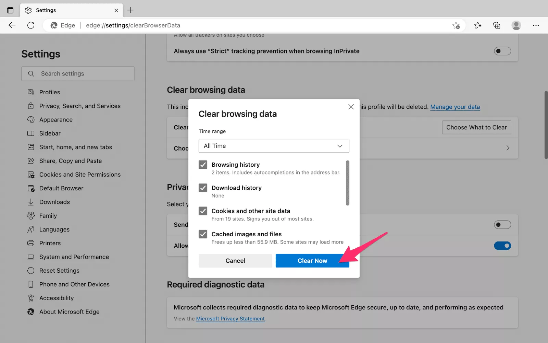Open Microsoft Privacy Statement link
This screenshot has width=548, height=343.
click(x=230, y=319)
